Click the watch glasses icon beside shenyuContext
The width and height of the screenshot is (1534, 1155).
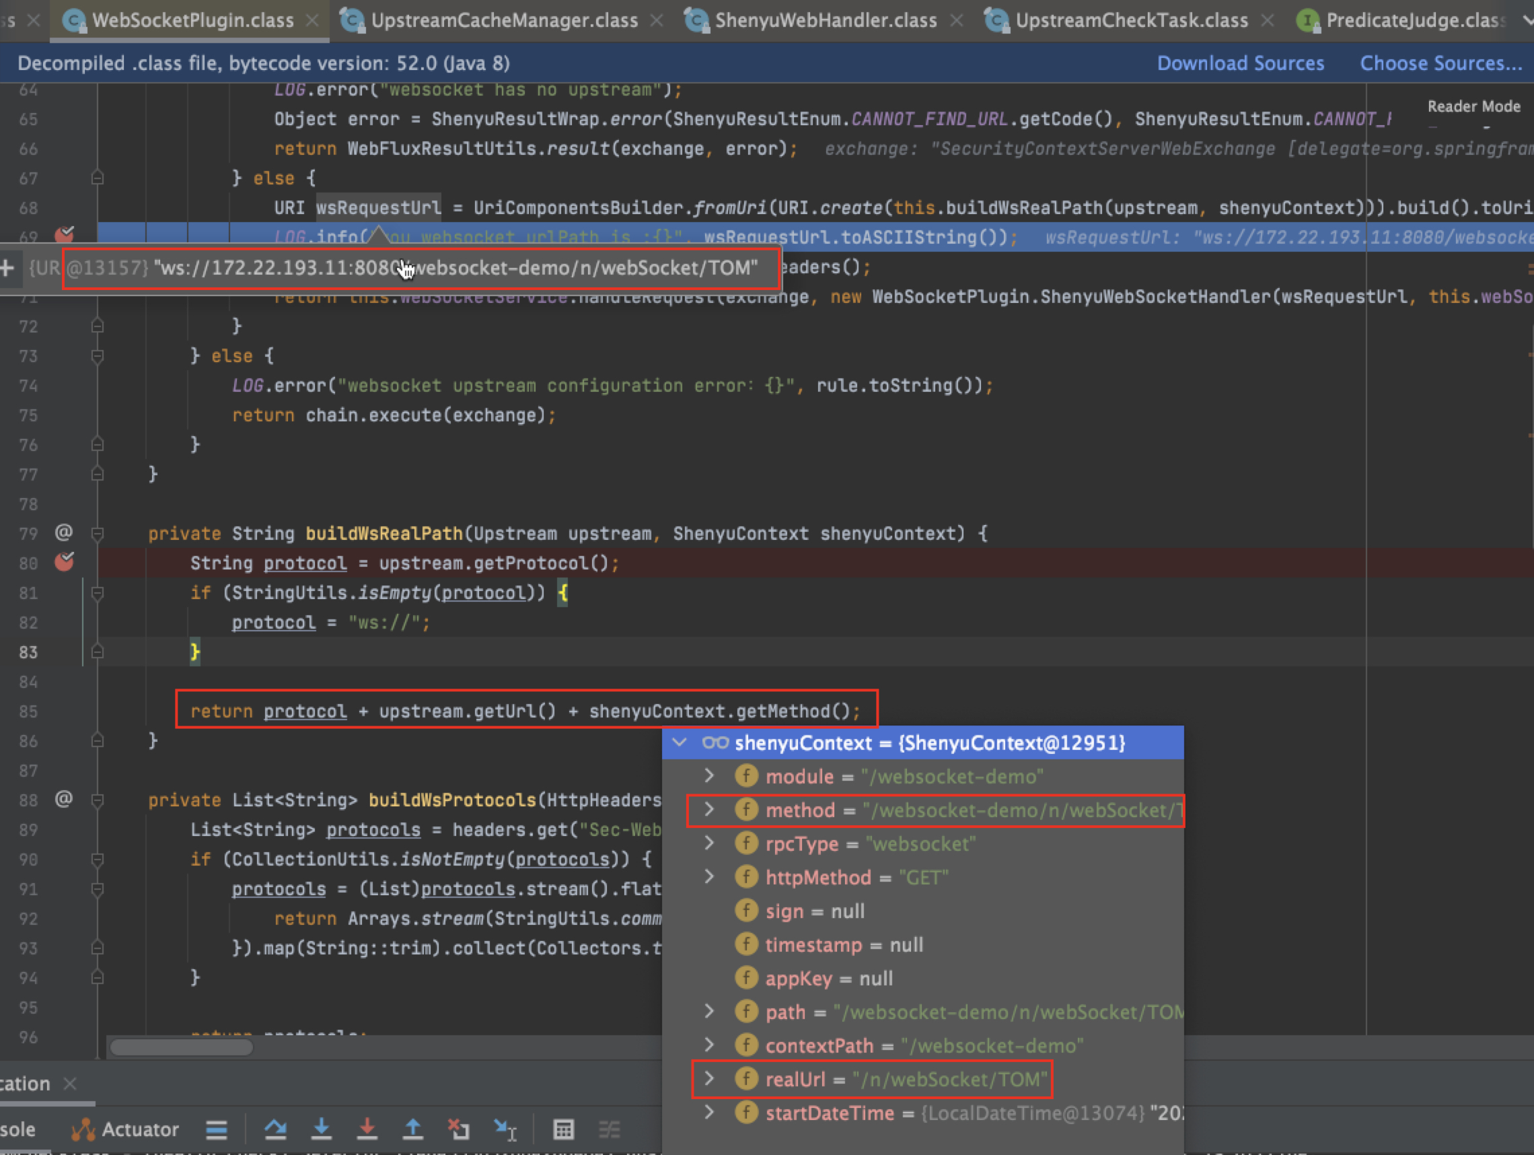[715, 743]
